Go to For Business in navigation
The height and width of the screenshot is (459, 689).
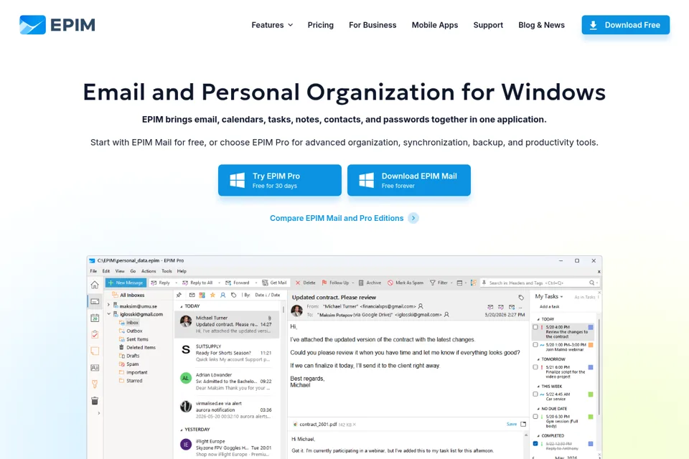click(372, 25)
